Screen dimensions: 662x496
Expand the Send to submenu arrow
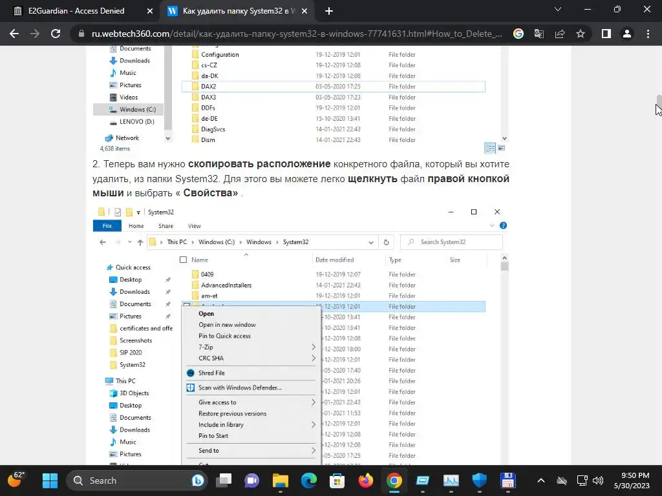[314, 450]
